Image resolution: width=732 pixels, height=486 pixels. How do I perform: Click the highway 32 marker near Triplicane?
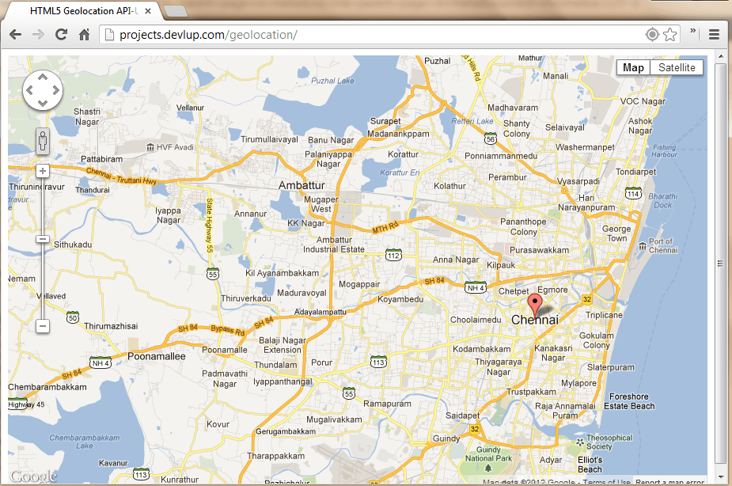tap(587, 299)
